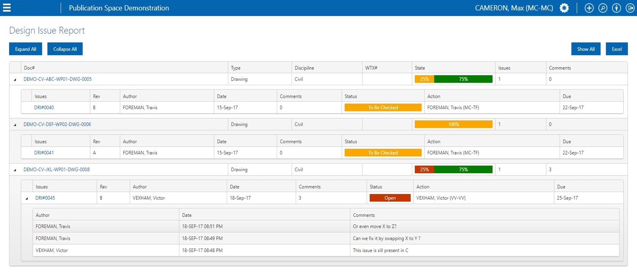Export the report with the Excel button
Viewport: 637px width, 272px height.
(x=617, y=49)
